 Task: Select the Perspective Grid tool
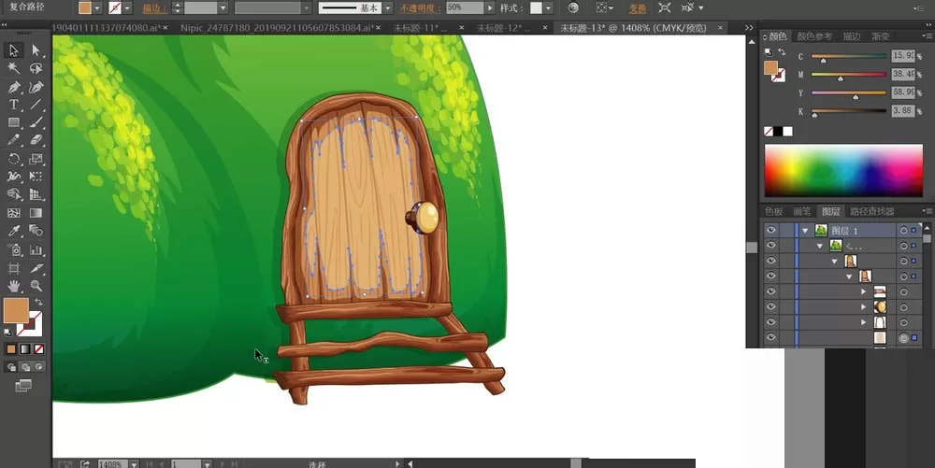point(36,194)
